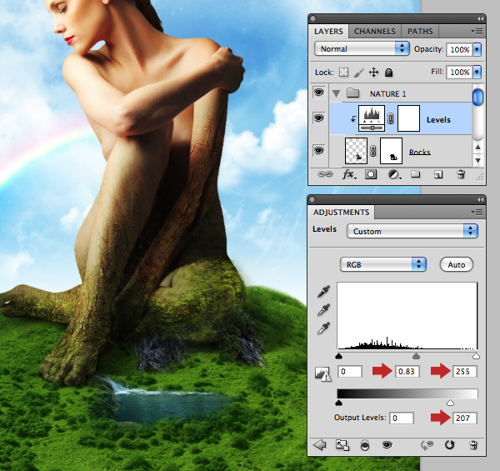Open the Opacity dropdown arrow
The width and height of the screenshot is (500, 471).
[x=477, y=49]
